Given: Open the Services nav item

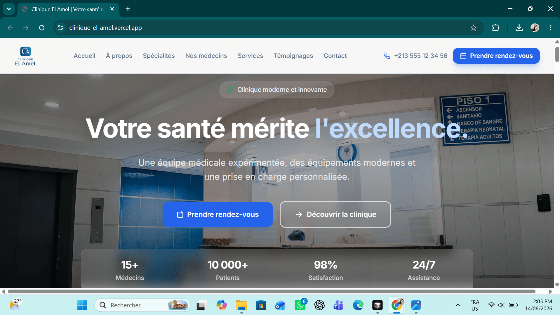Looking at the screenshot, I should coord(250,56).
